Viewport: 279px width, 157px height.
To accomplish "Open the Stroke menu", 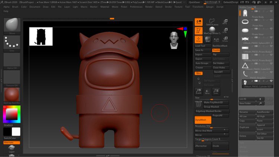I will click(168, 7).
